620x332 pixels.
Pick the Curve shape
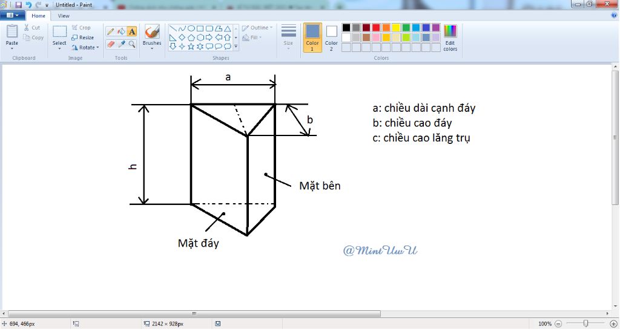(182, 28)
